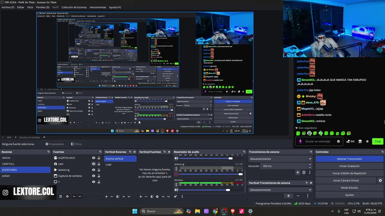Open Ajustes from Controles panel
Screen dimensions: 385x216
(349, 195)
